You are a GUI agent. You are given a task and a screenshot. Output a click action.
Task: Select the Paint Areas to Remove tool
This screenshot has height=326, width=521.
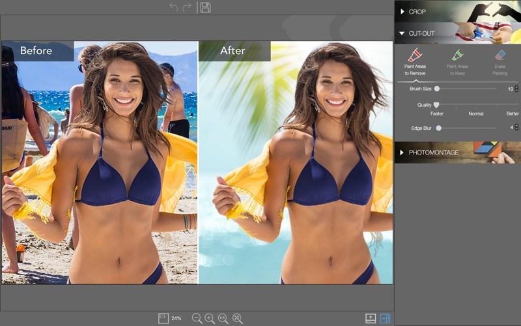[x=415, y=62]
